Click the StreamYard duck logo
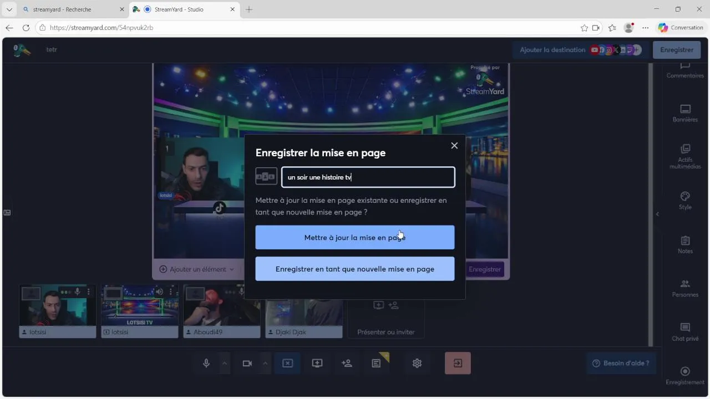This screenshot has width=710, height=399. tap(22, 50)
